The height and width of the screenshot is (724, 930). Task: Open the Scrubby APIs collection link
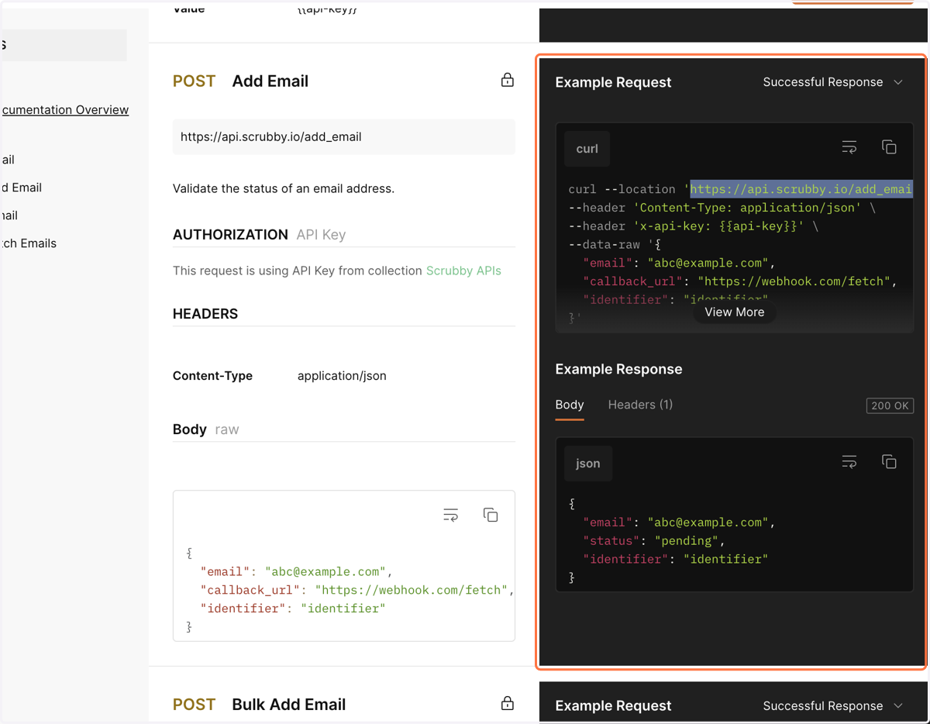coord(463,271)
